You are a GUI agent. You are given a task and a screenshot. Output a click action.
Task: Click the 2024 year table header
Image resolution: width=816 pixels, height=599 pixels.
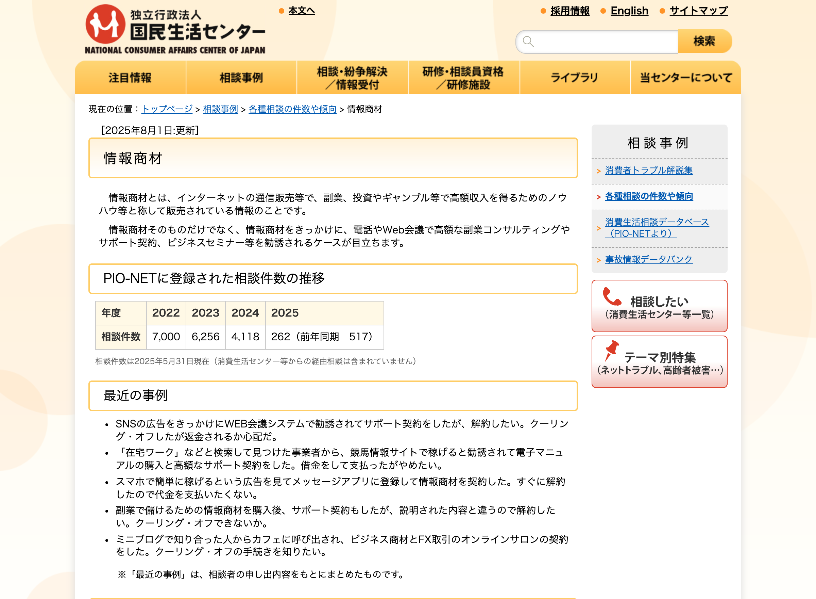pos(245,313)
